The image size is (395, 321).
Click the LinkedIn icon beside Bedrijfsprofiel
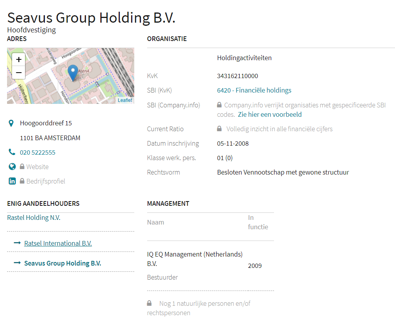12,181
